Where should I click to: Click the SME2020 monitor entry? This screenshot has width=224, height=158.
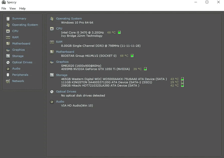pos(81,66)
